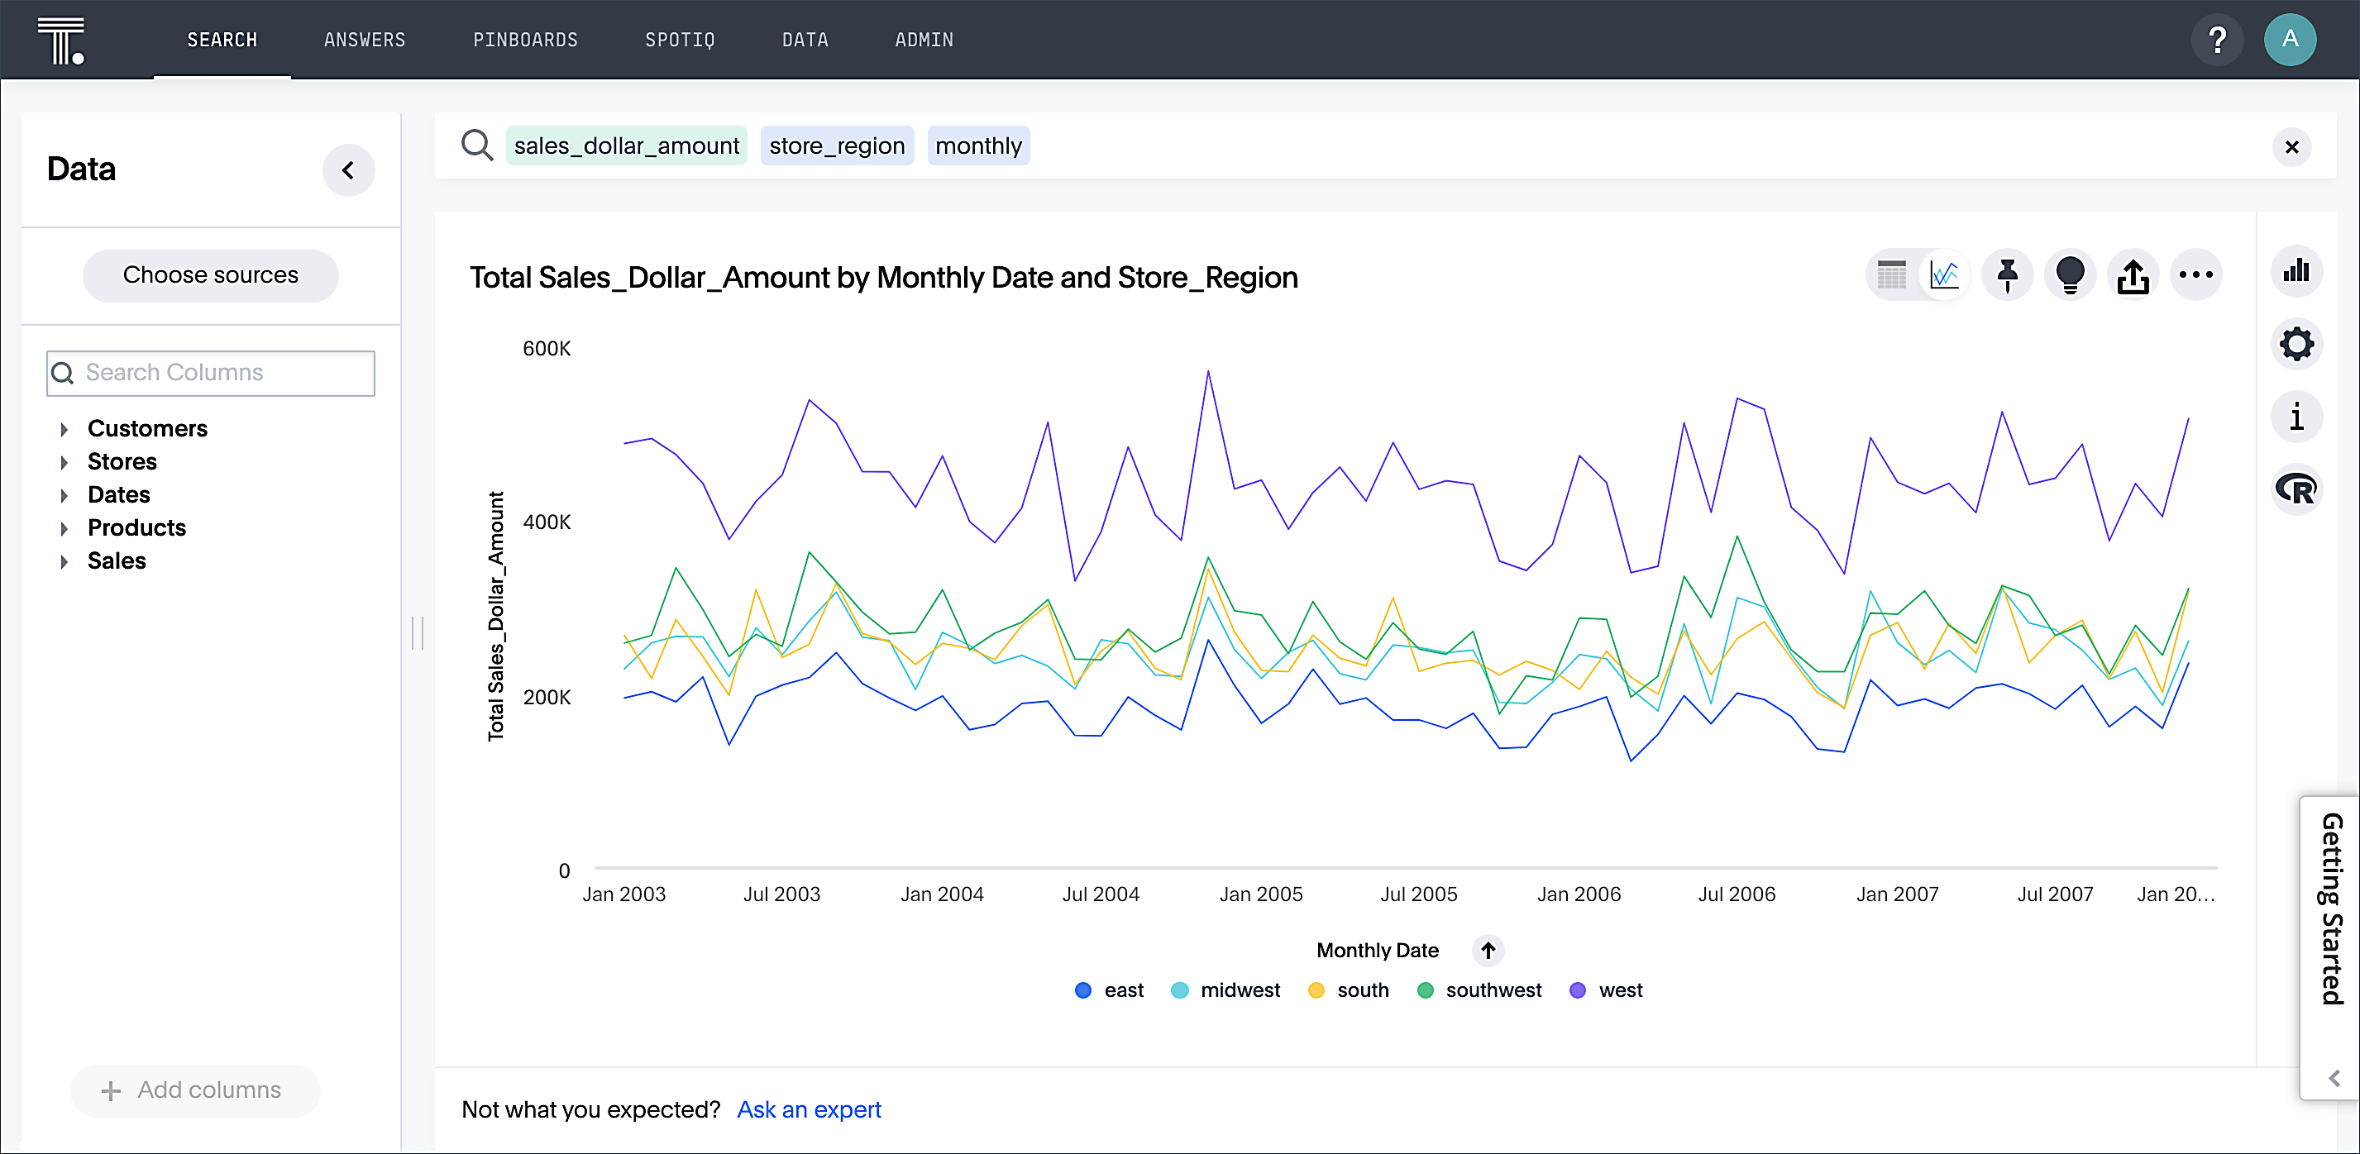
Task: Expand the Sales tree node
Action: (x=63, y=560)
